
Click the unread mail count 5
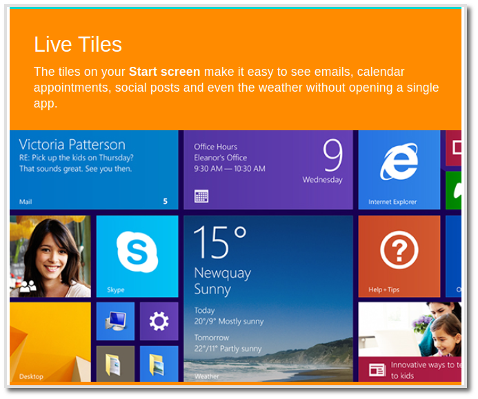(x=166, y=201)
